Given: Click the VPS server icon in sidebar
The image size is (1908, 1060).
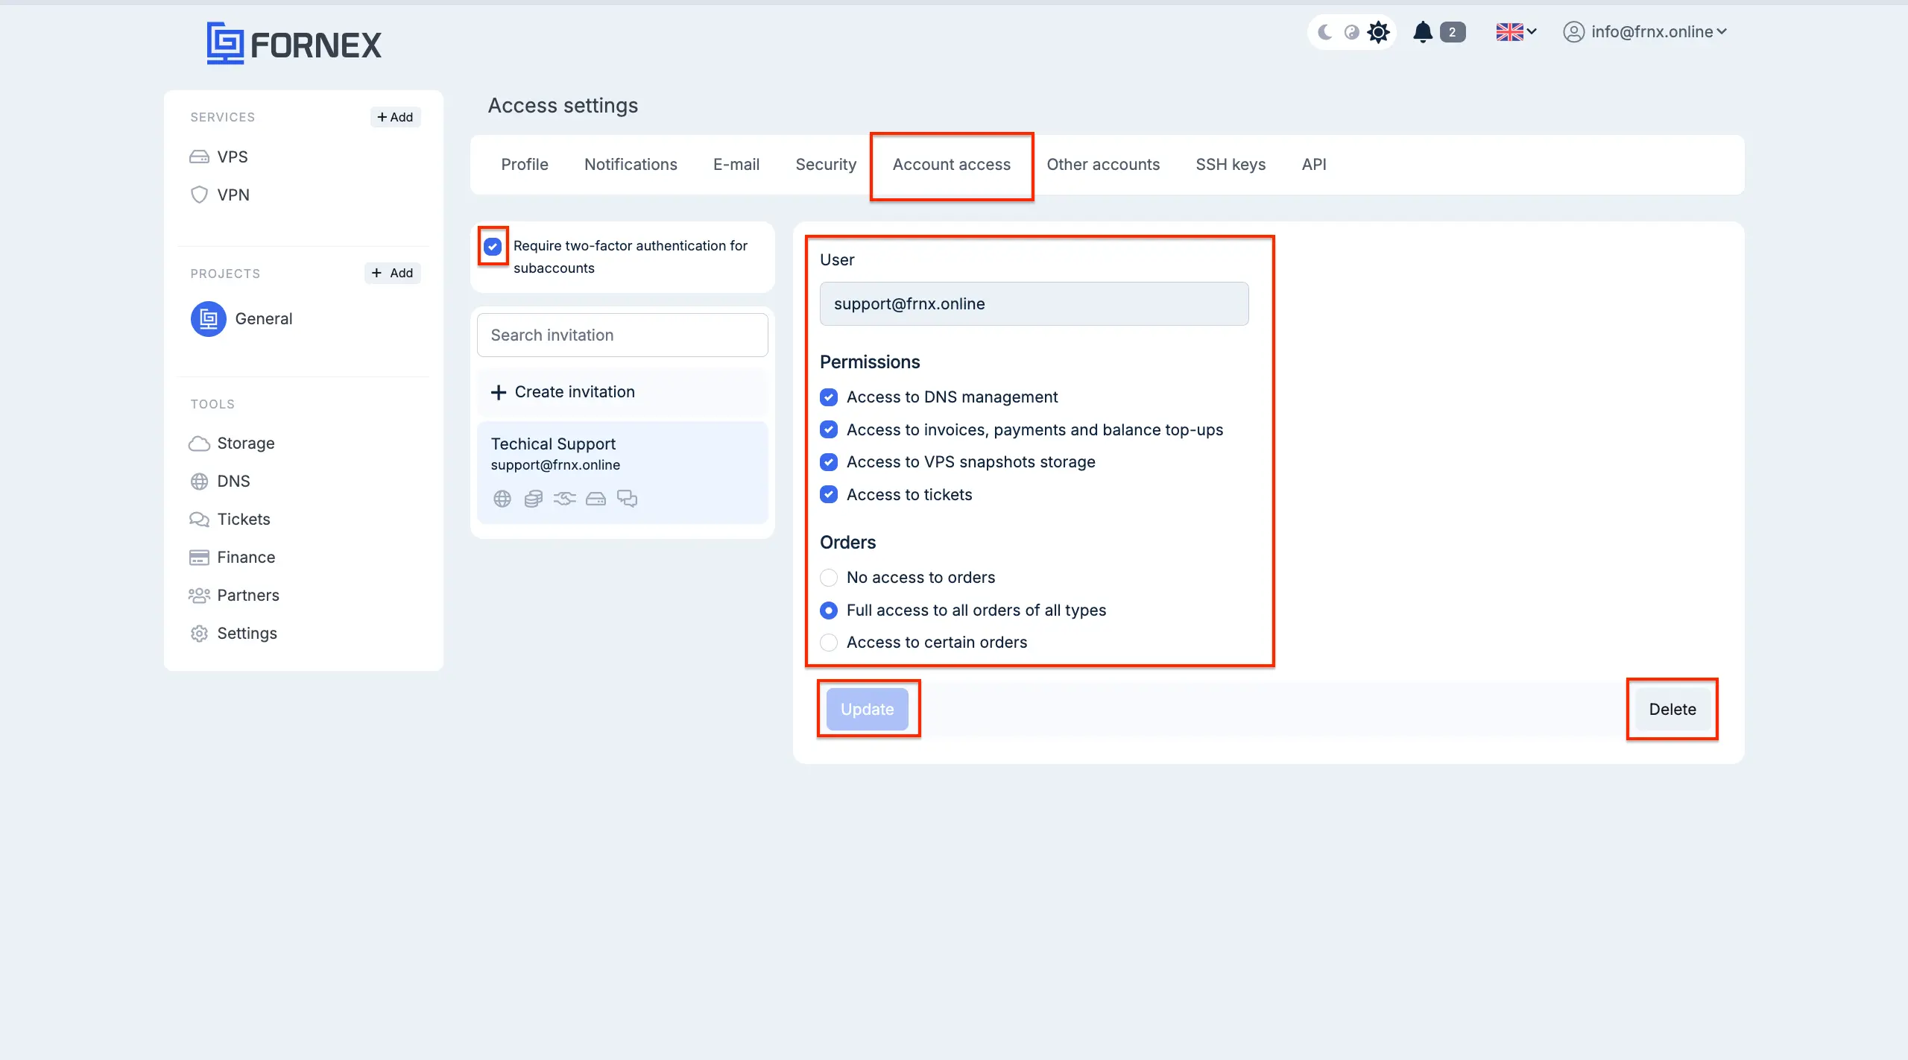Looking at the screenshot, I should tap(199, 157).
